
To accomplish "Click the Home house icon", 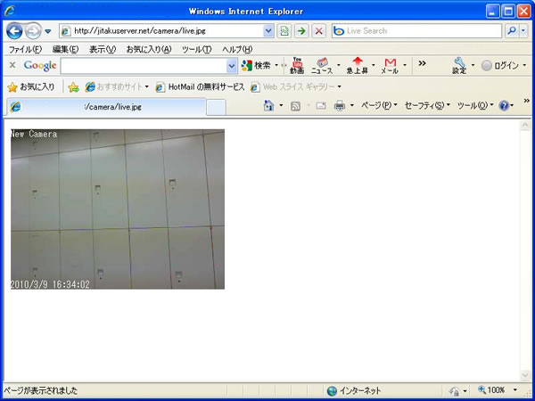I will pyautogui.click(x=269, y=106).
